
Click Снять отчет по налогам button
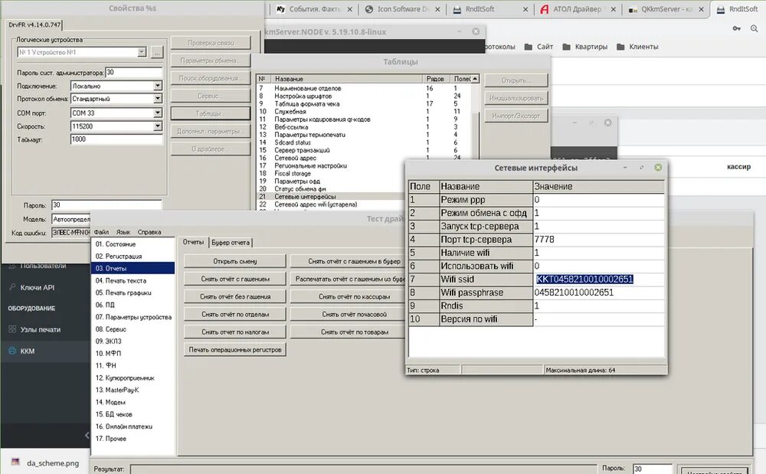pyautogui.click(x=235, y=332)
